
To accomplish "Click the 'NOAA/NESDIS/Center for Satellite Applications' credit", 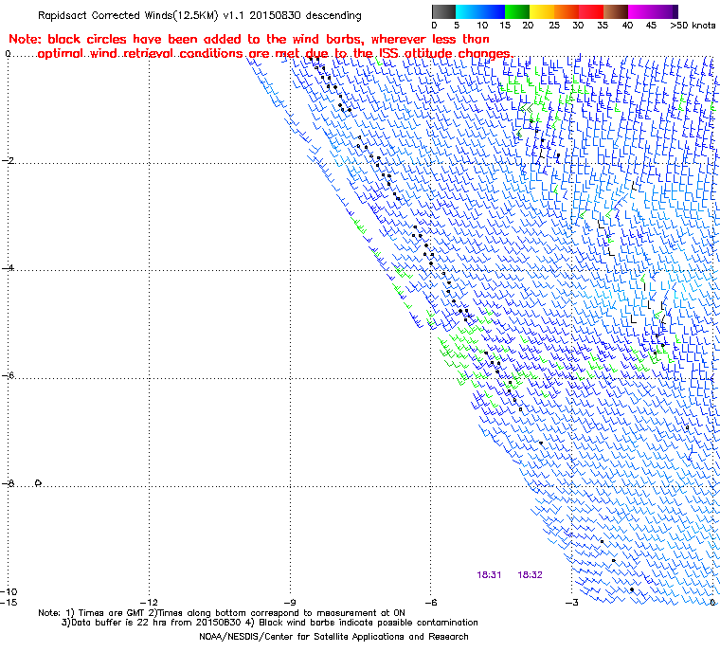I will [333, 637].
